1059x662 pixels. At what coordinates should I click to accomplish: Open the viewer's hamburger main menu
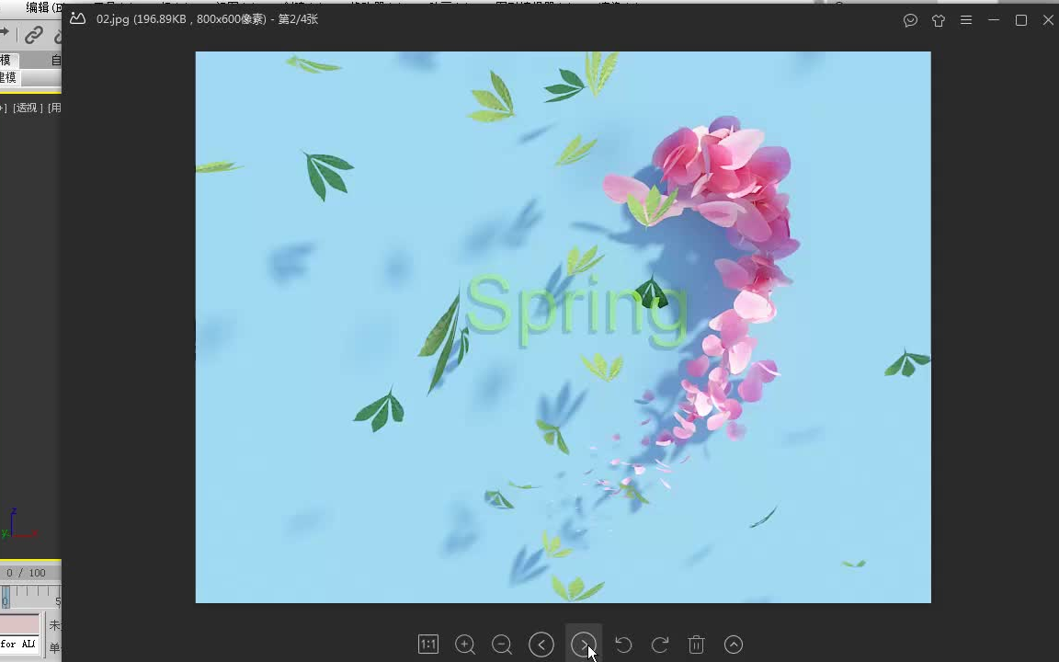(966, 19)
